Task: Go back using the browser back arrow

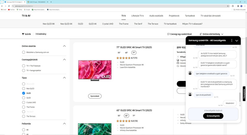Action: tap(2, 6)
